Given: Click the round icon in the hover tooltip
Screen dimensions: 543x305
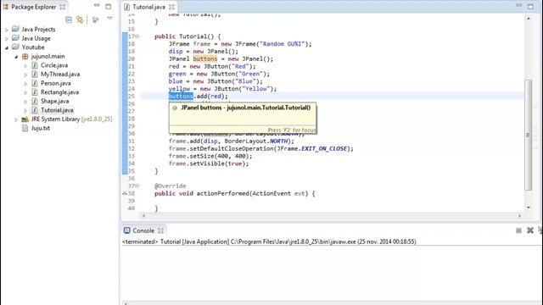Looking at the screenshot, I should [x=175, y=108].
